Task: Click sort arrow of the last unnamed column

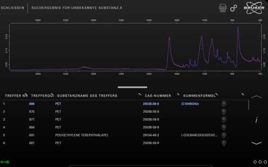Action: [x=243, y=94]
